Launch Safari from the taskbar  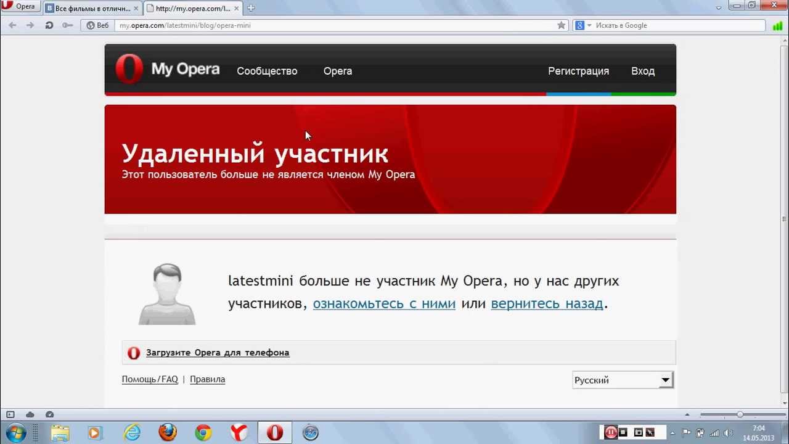pyautogui.click(x=311, y=433)
